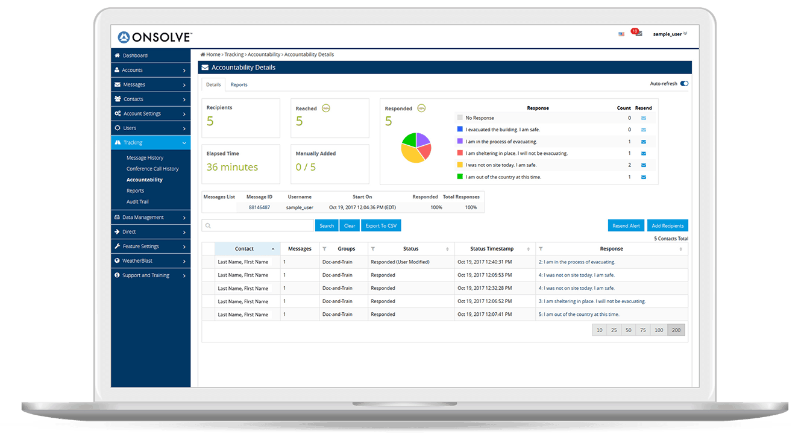Viewport: 810px width, 440px height.
Task: Sort by the Status column arrows
Action: [447, 249]
